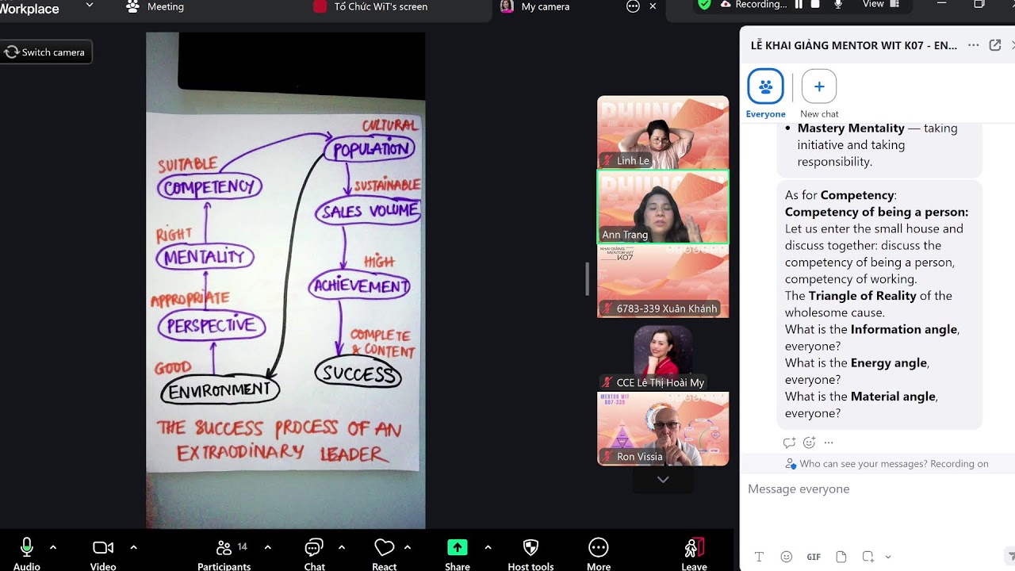Image resolution: width=1015 pixels, height=571 pixels.
Task: Open message more actions ellipsis
Action: (x=829, y=443)
